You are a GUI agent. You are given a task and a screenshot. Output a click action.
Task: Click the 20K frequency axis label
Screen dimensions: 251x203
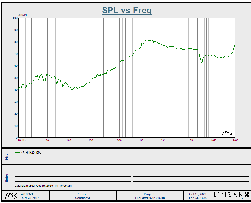(x=235, y=140)
